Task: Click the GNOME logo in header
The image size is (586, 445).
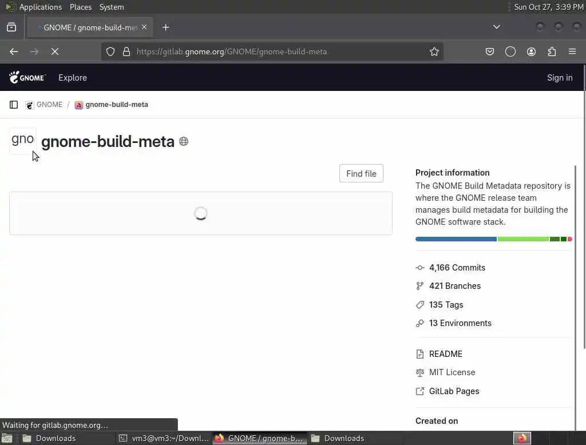Action: (x=27, y=77)
